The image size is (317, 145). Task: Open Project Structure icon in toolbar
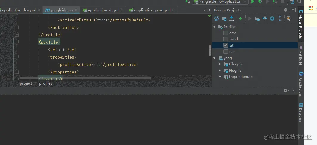[x=292, y=1]
